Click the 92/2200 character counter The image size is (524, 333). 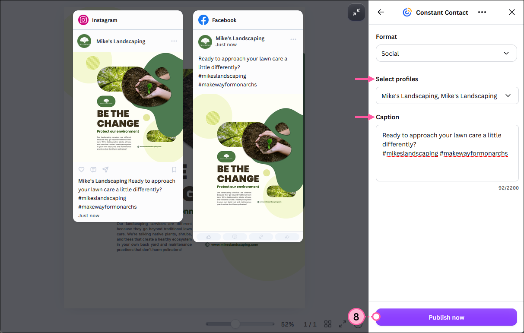(x=508, y=188)
